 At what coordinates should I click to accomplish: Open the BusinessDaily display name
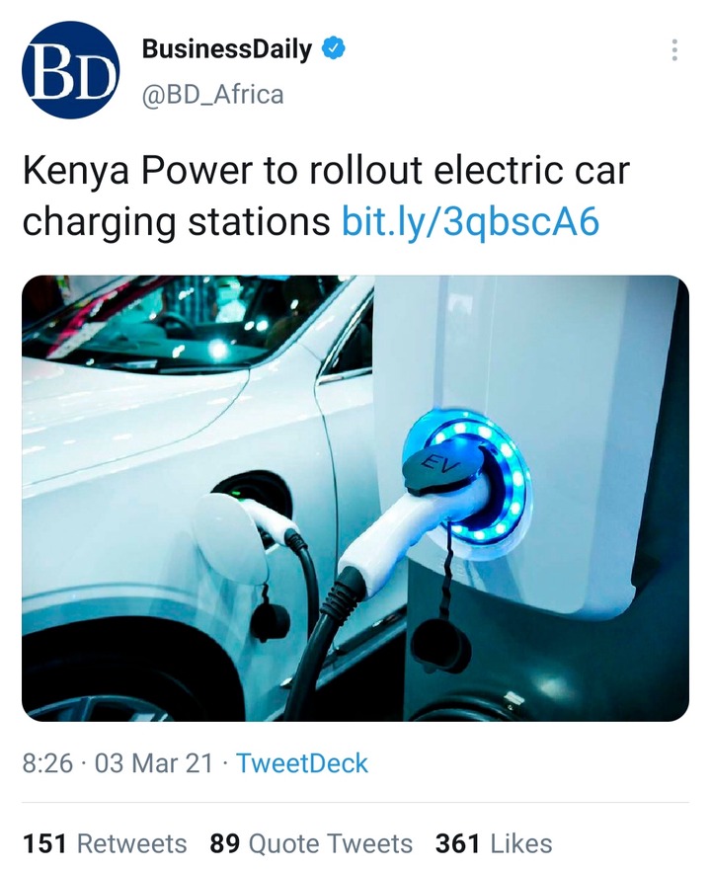tap(227, 48)
